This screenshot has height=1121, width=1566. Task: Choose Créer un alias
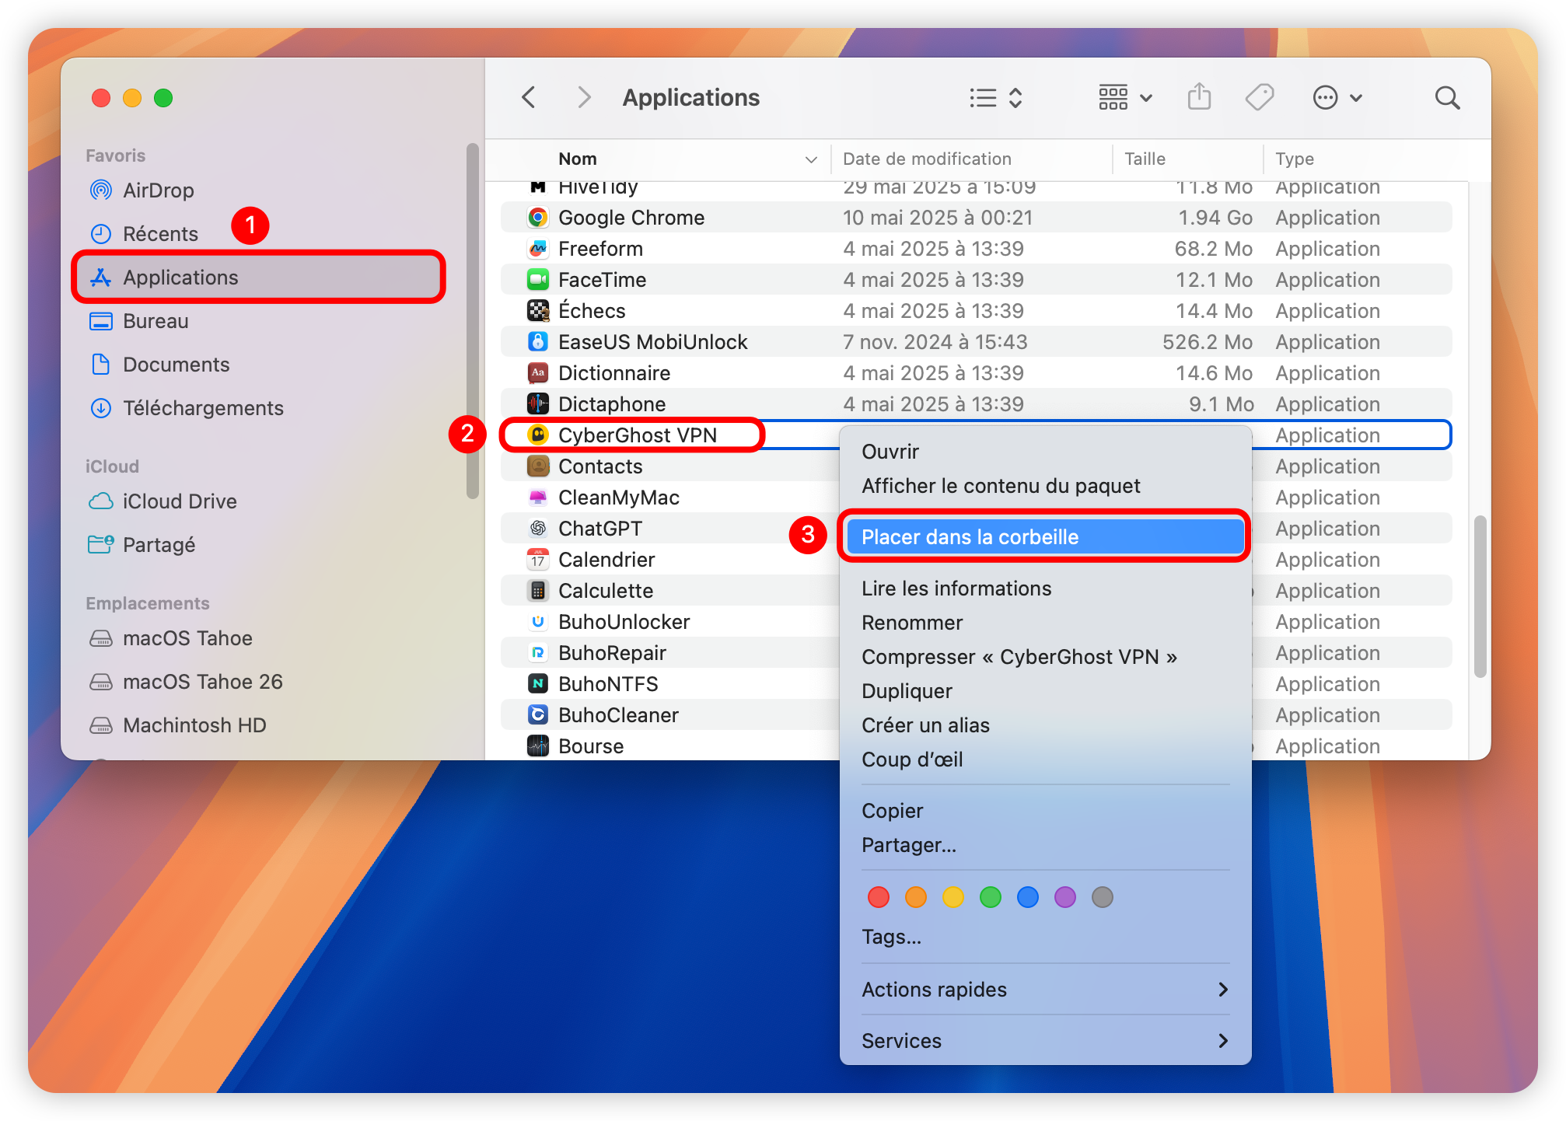1045,725
